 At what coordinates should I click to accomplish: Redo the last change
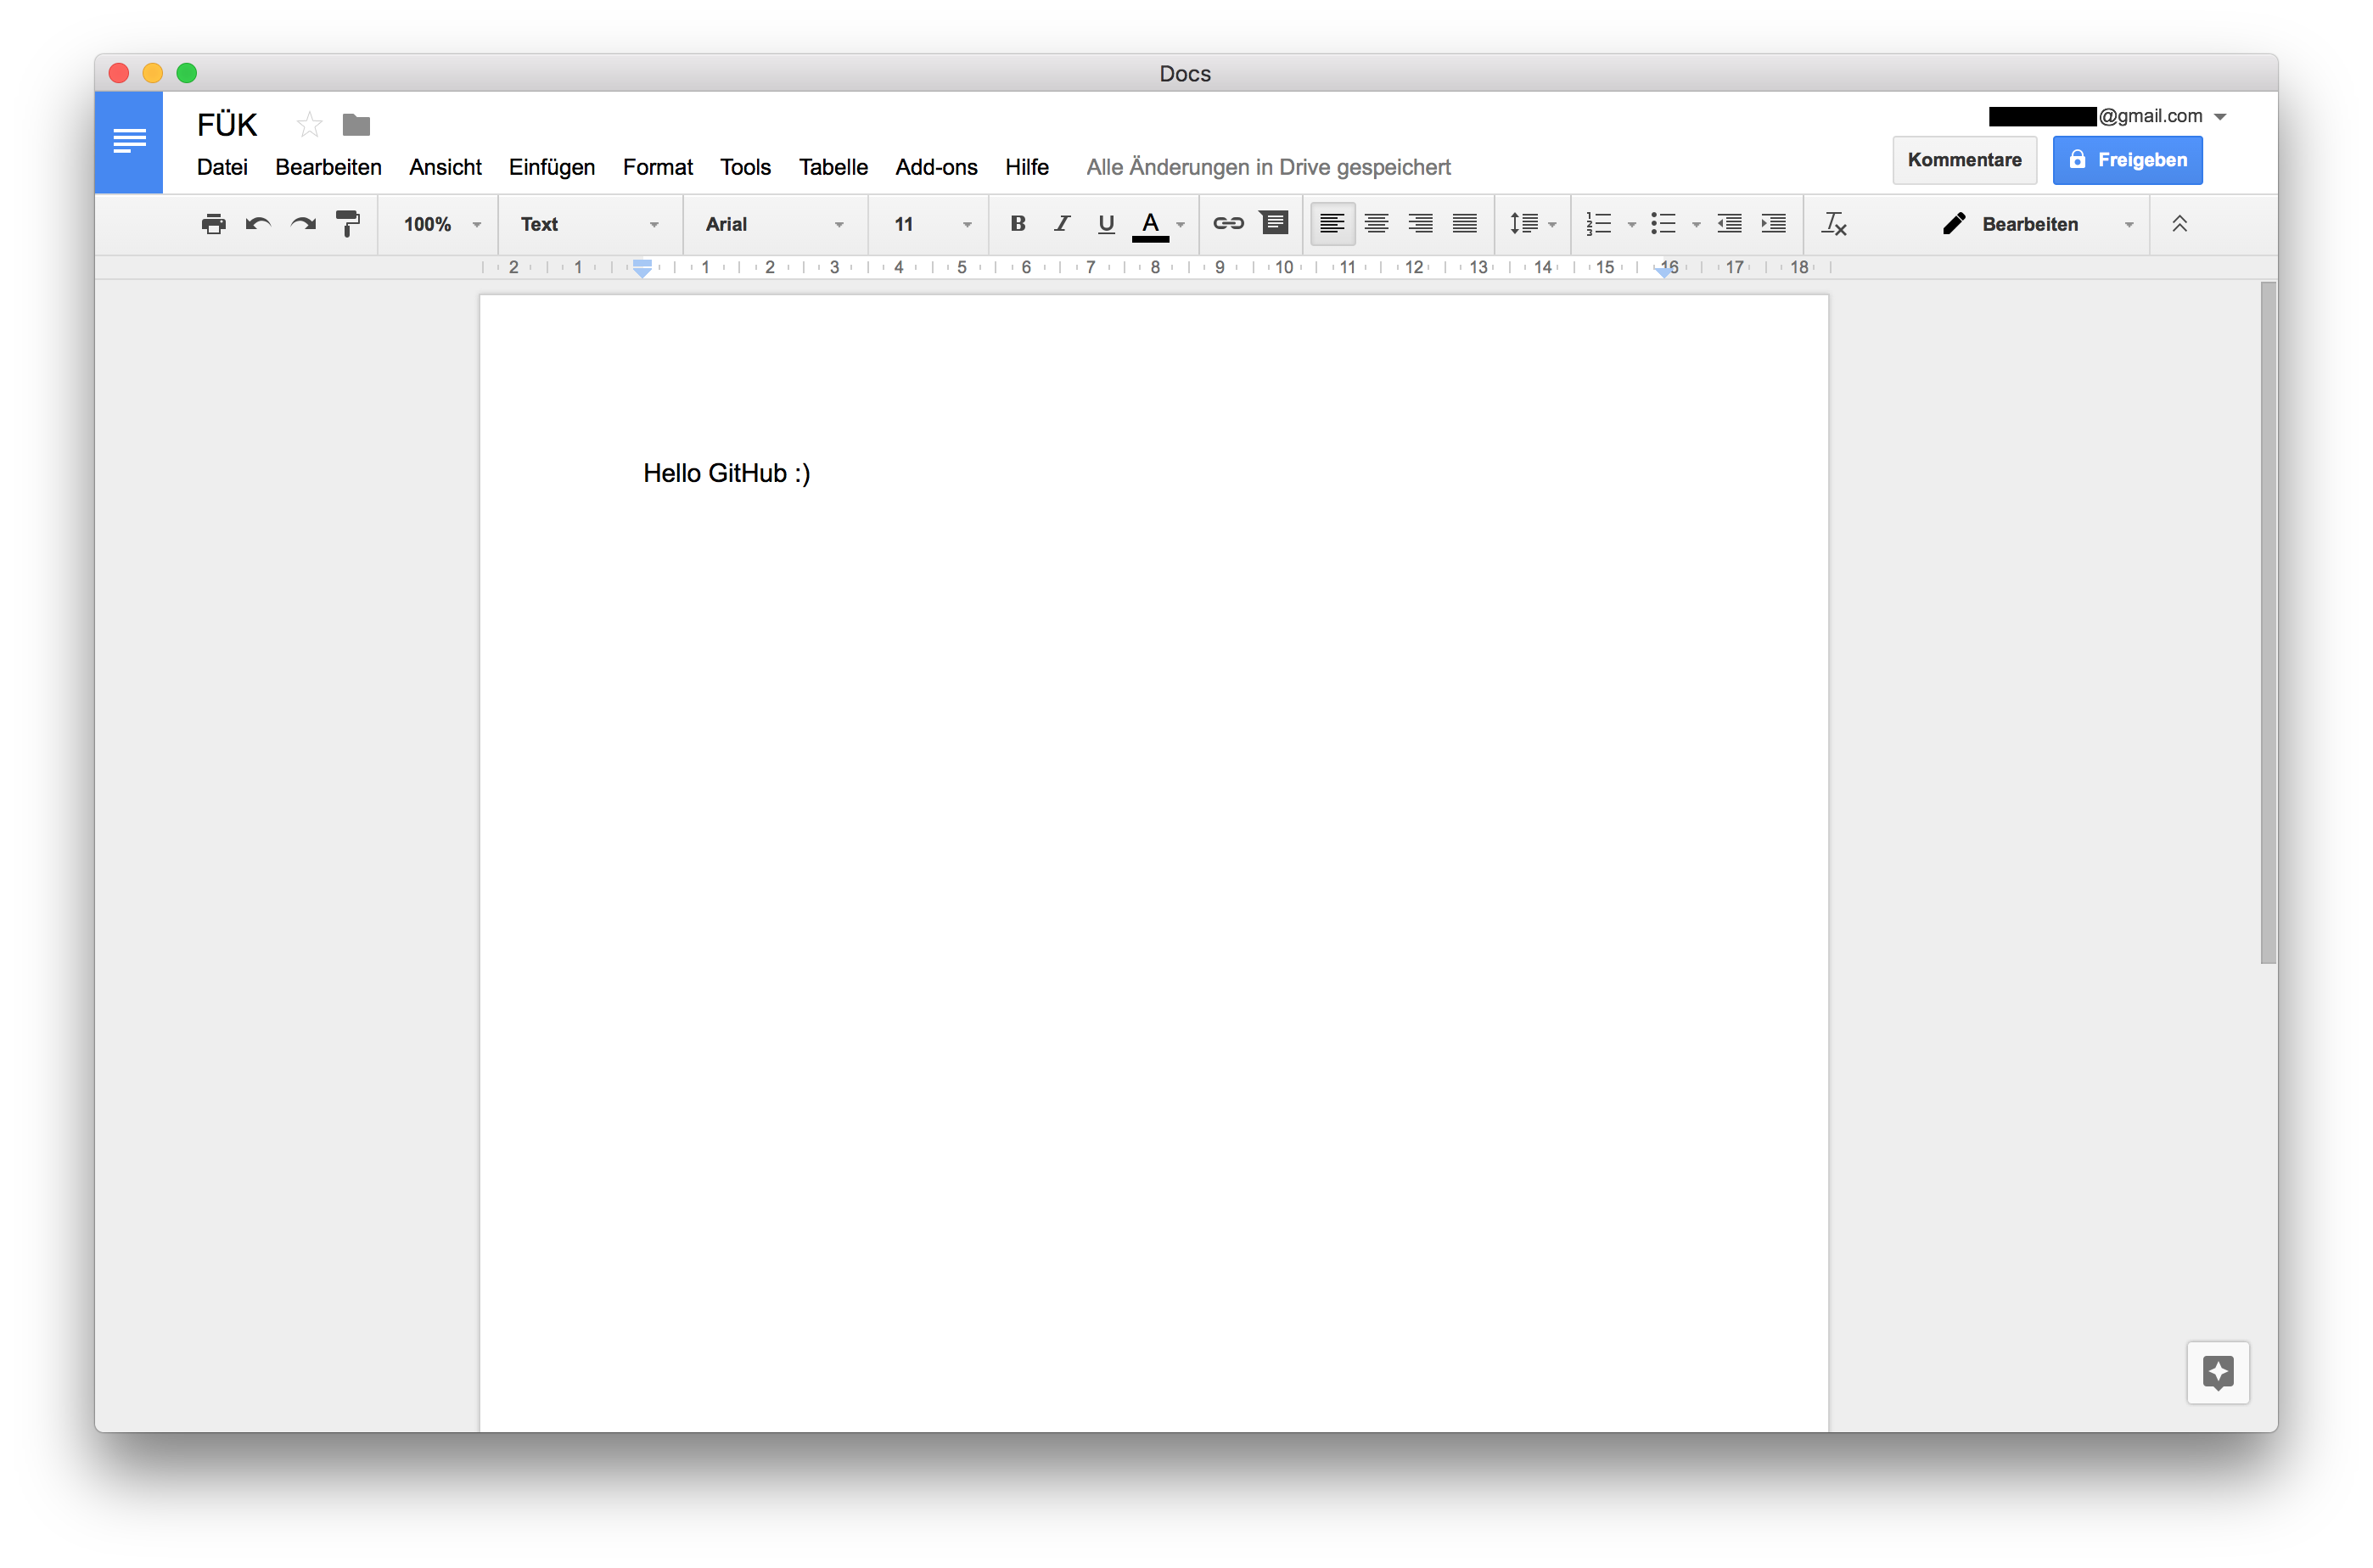[x=302, y=224]
